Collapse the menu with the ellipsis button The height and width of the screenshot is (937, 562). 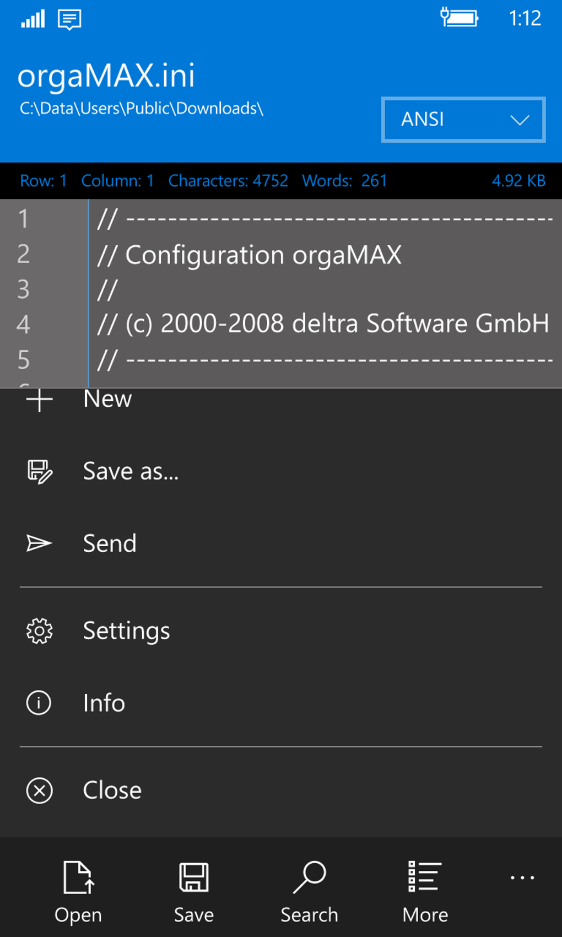click(x=522, y=877)
